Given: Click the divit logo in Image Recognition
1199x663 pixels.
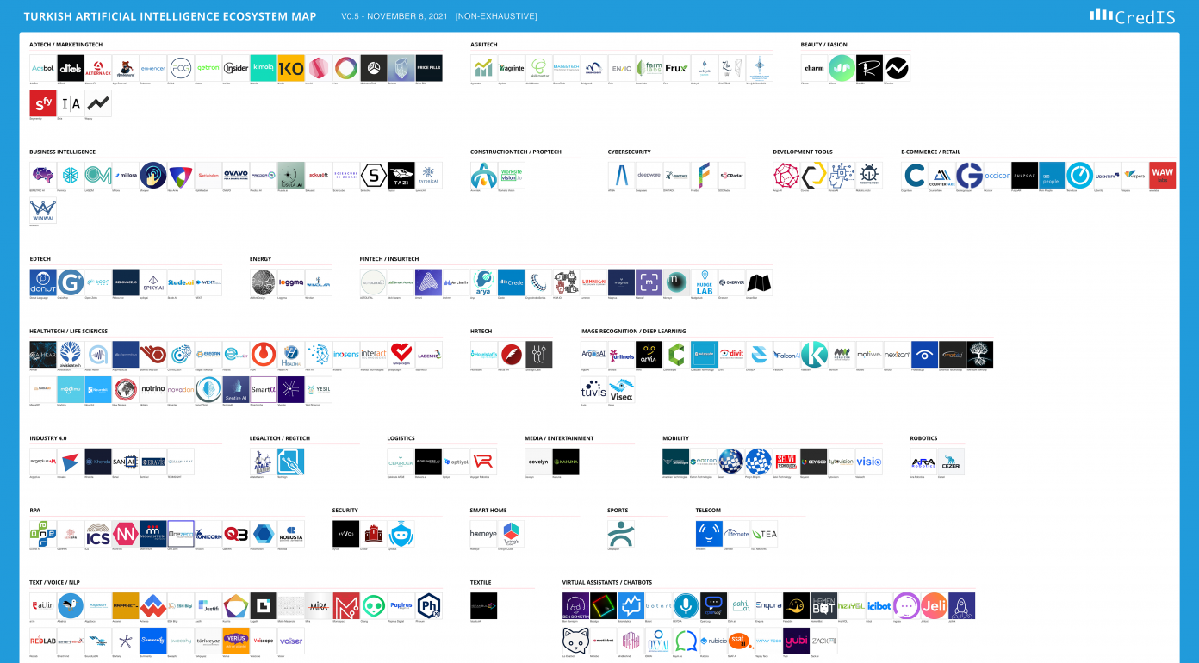Looking at the screenshot, I should coord(732,354).
